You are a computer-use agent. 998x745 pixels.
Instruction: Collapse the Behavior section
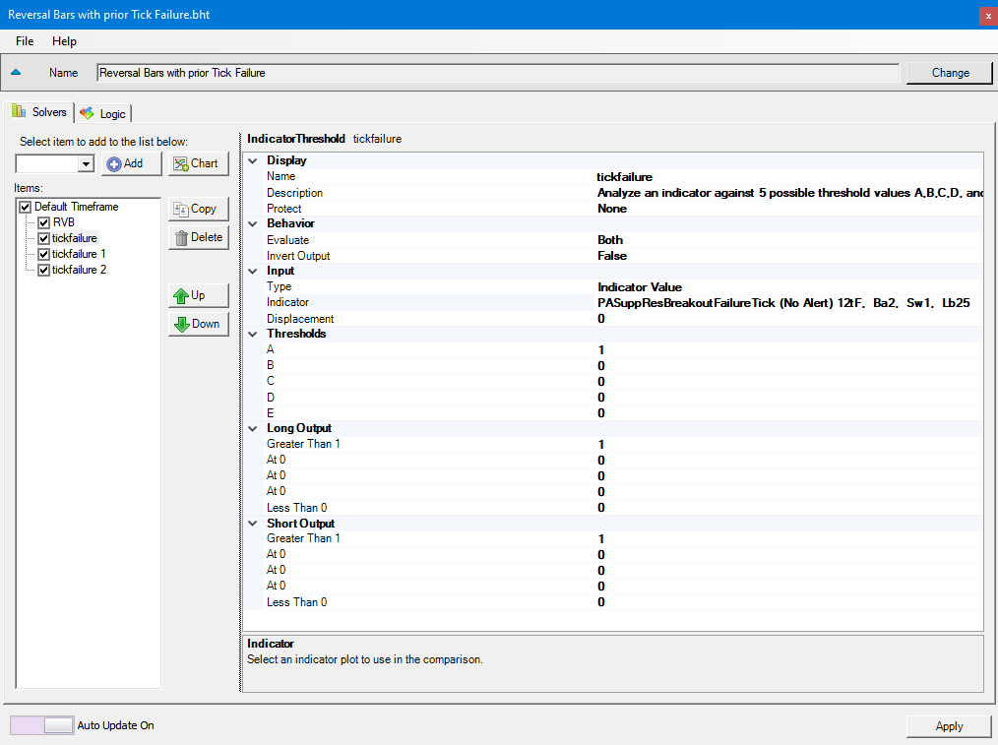click(x=253, y=224)
